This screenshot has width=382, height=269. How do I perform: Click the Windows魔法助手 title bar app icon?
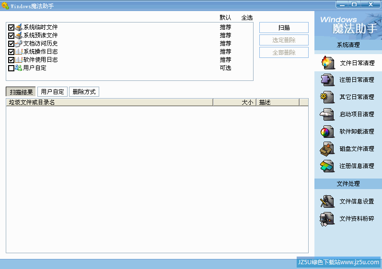(x=5, y=5)
